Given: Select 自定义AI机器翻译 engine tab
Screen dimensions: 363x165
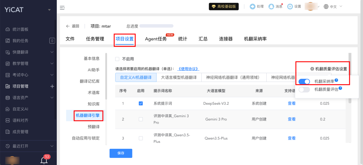Looking at the screenshot, I should 136,77.
